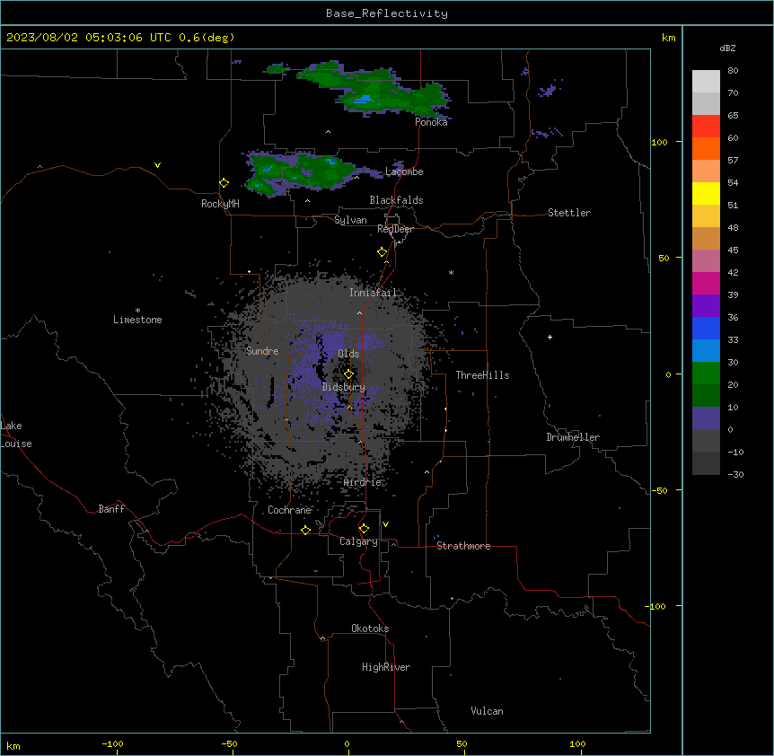Click the 10 dBZ purple legend swatch
The height and width of the screenshot is (756, 774).
point(706,418)
